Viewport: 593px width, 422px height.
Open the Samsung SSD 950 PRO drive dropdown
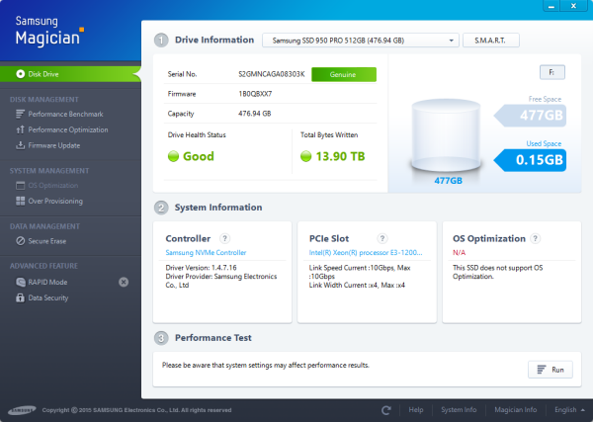(361, 41)
